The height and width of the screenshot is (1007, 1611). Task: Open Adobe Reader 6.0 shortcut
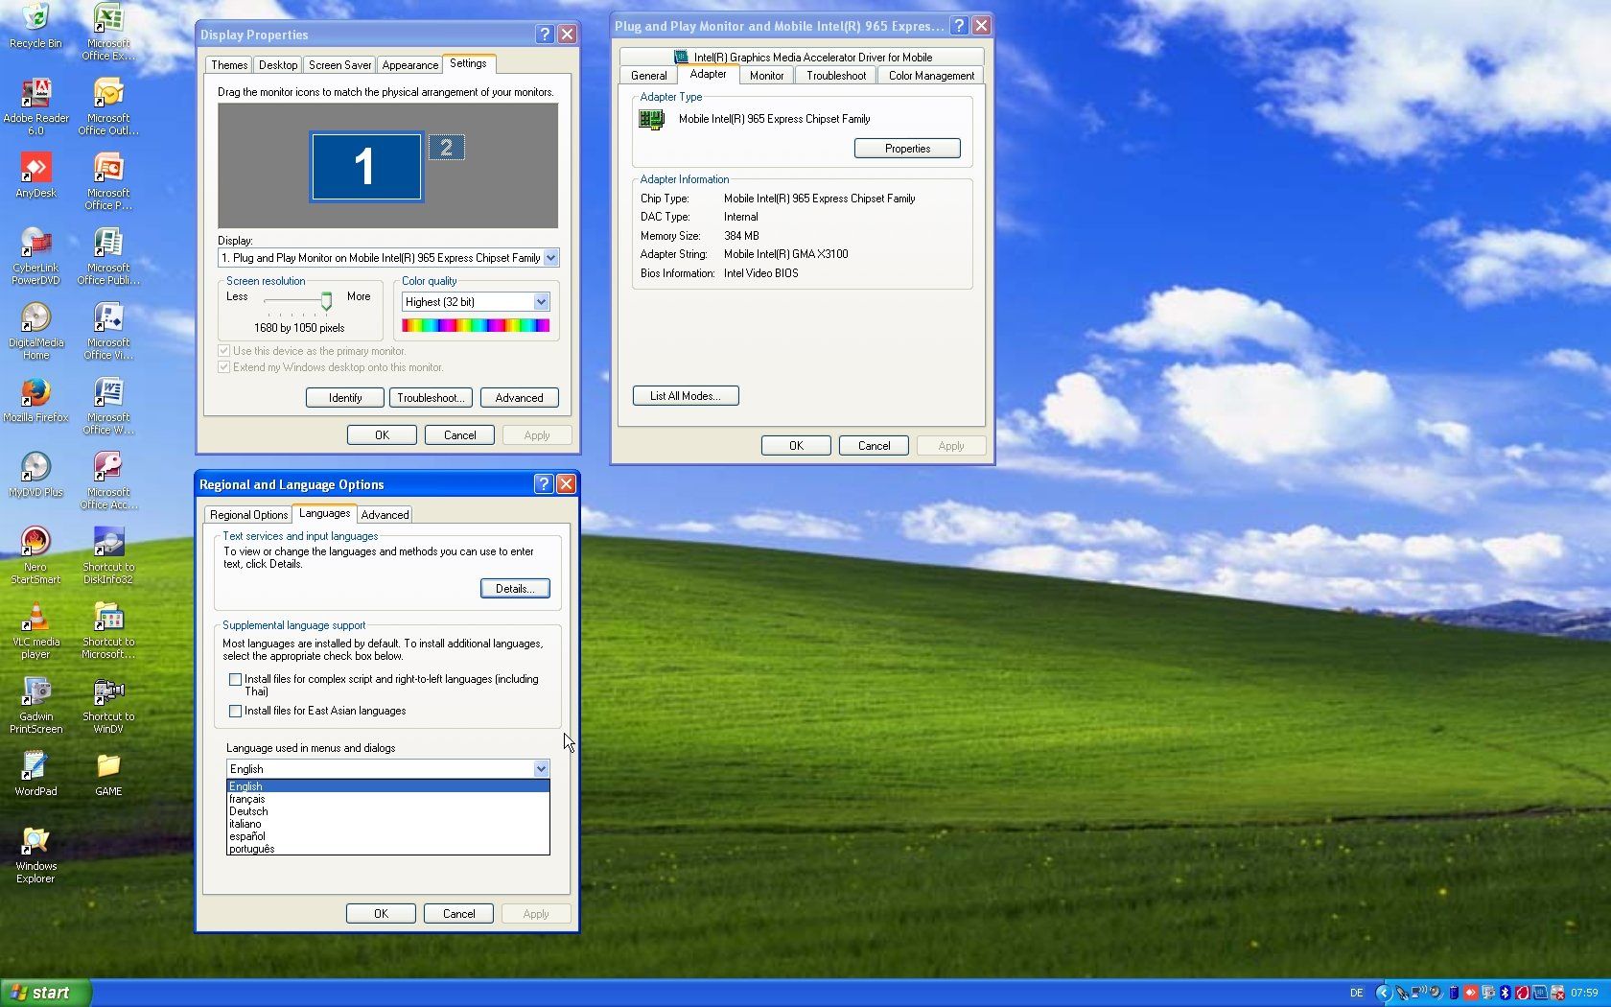click(x=35, y=106)
